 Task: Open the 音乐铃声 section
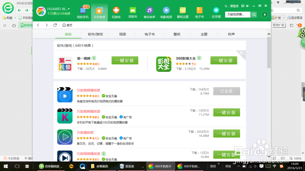[x=149, y=12]
